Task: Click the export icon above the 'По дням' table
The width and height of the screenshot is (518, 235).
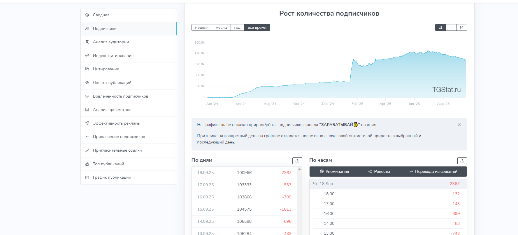Action: click(x=297, y=161)
